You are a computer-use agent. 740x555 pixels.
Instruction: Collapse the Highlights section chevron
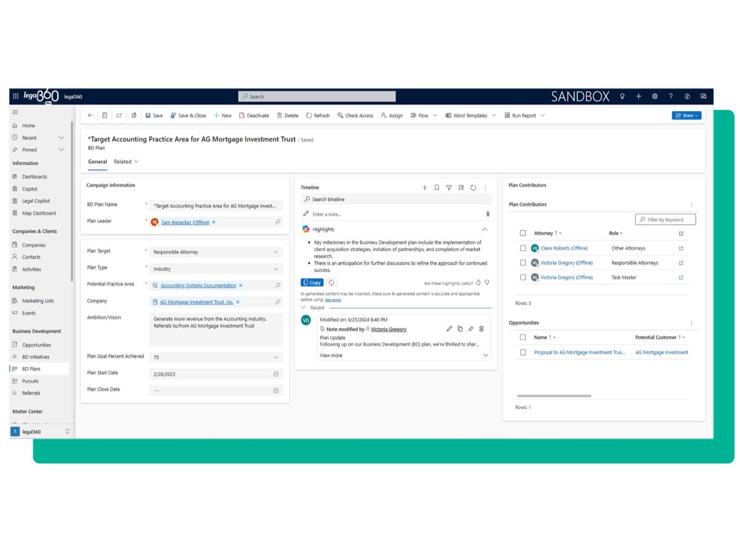[x=485, y=229]
